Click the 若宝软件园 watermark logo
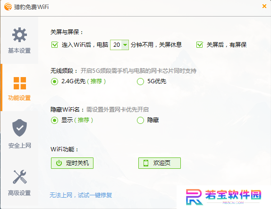 (223, 197)
